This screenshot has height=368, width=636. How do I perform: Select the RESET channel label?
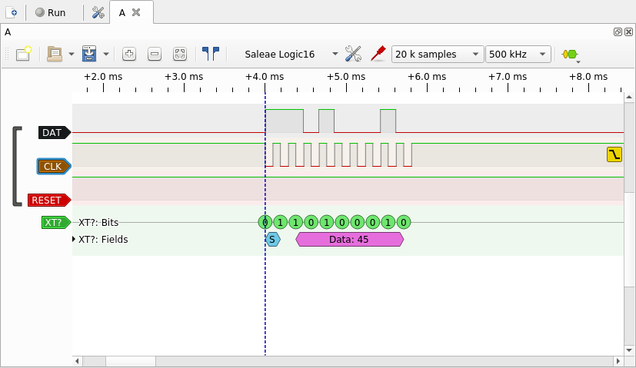tap(49, 201)
